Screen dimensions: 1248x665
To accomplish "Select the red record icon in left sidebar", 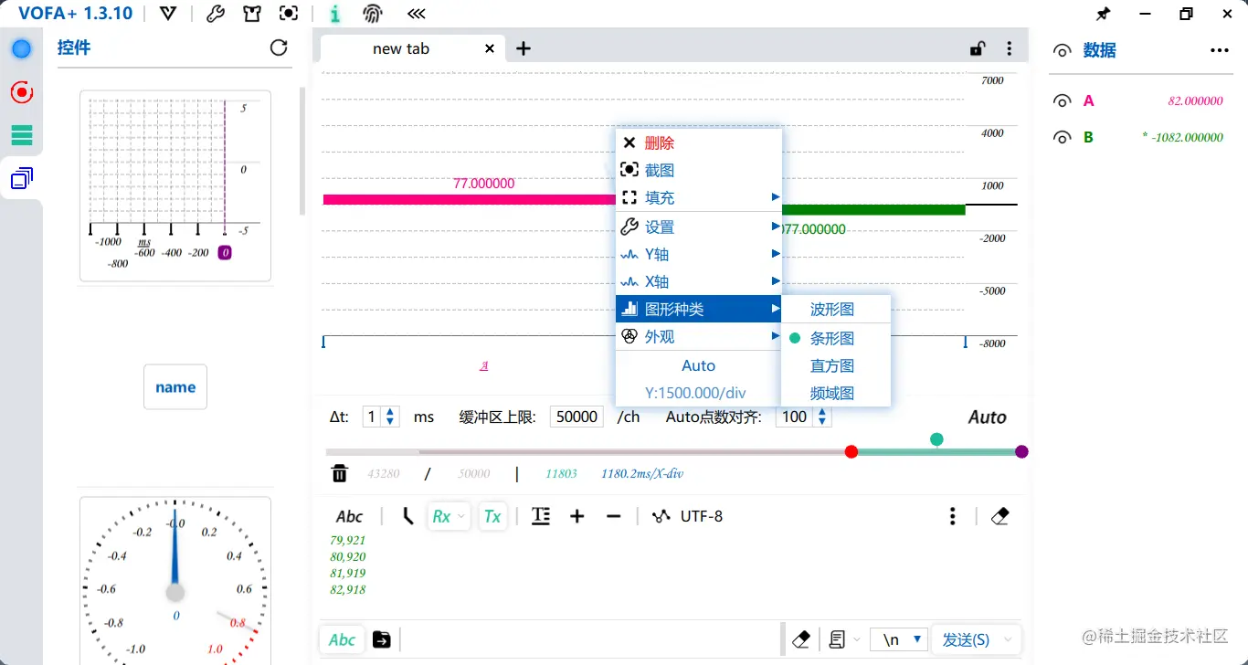I will pos(20,91).
